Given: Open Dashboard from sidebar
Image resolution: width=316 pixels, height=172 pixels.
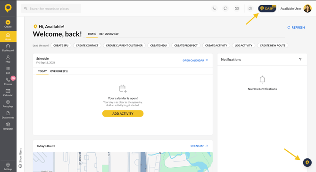Looking at the screenshot, I should point(8,48).
